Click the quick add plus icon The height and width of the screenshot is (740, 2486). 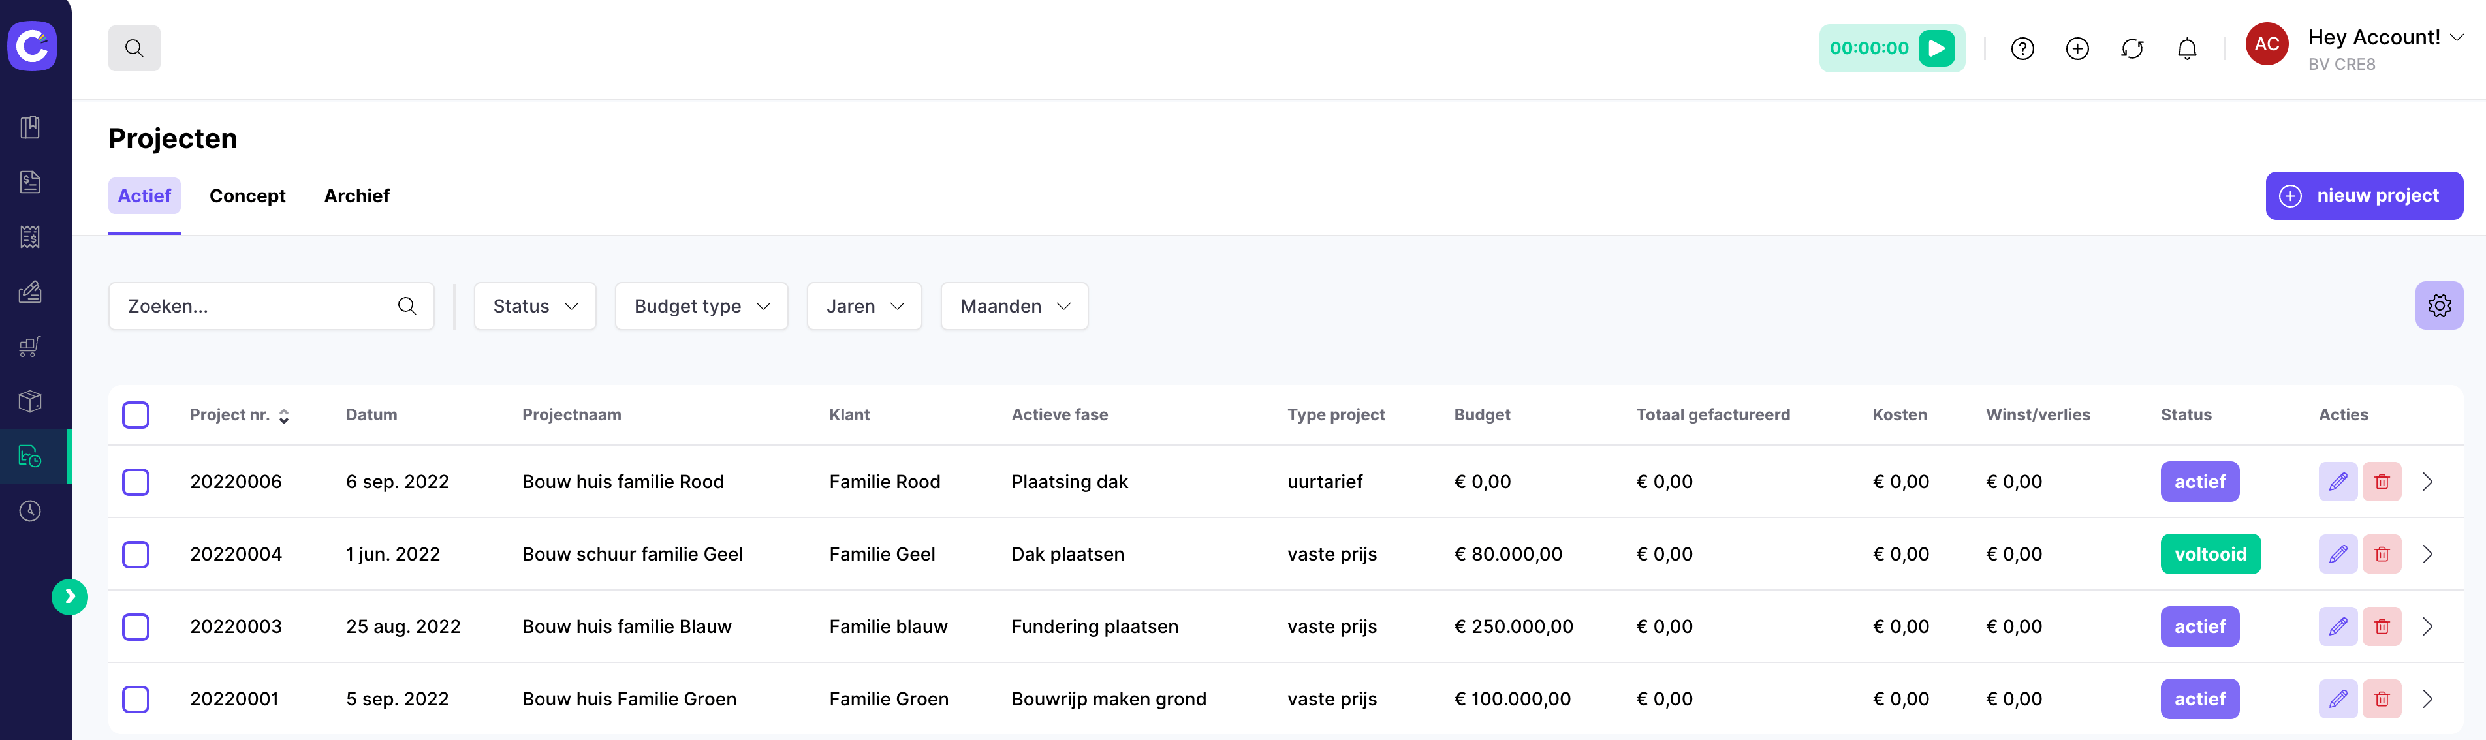(2077, 48)
